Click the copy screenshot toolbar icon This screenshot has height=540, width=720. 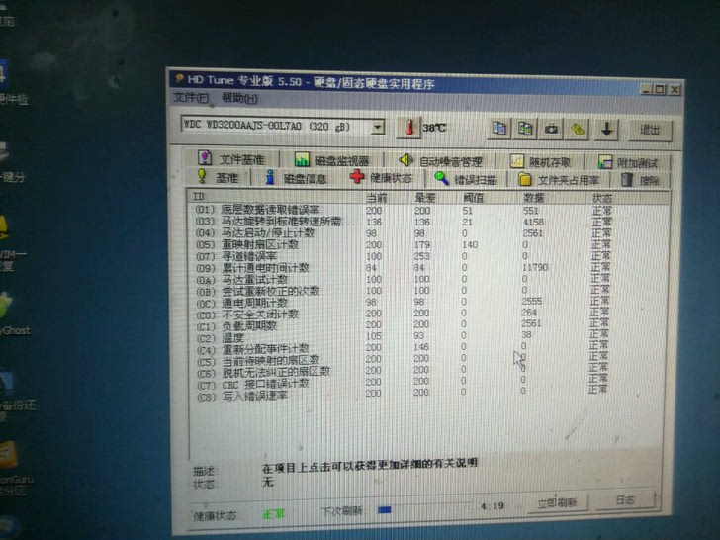point(525,129)
